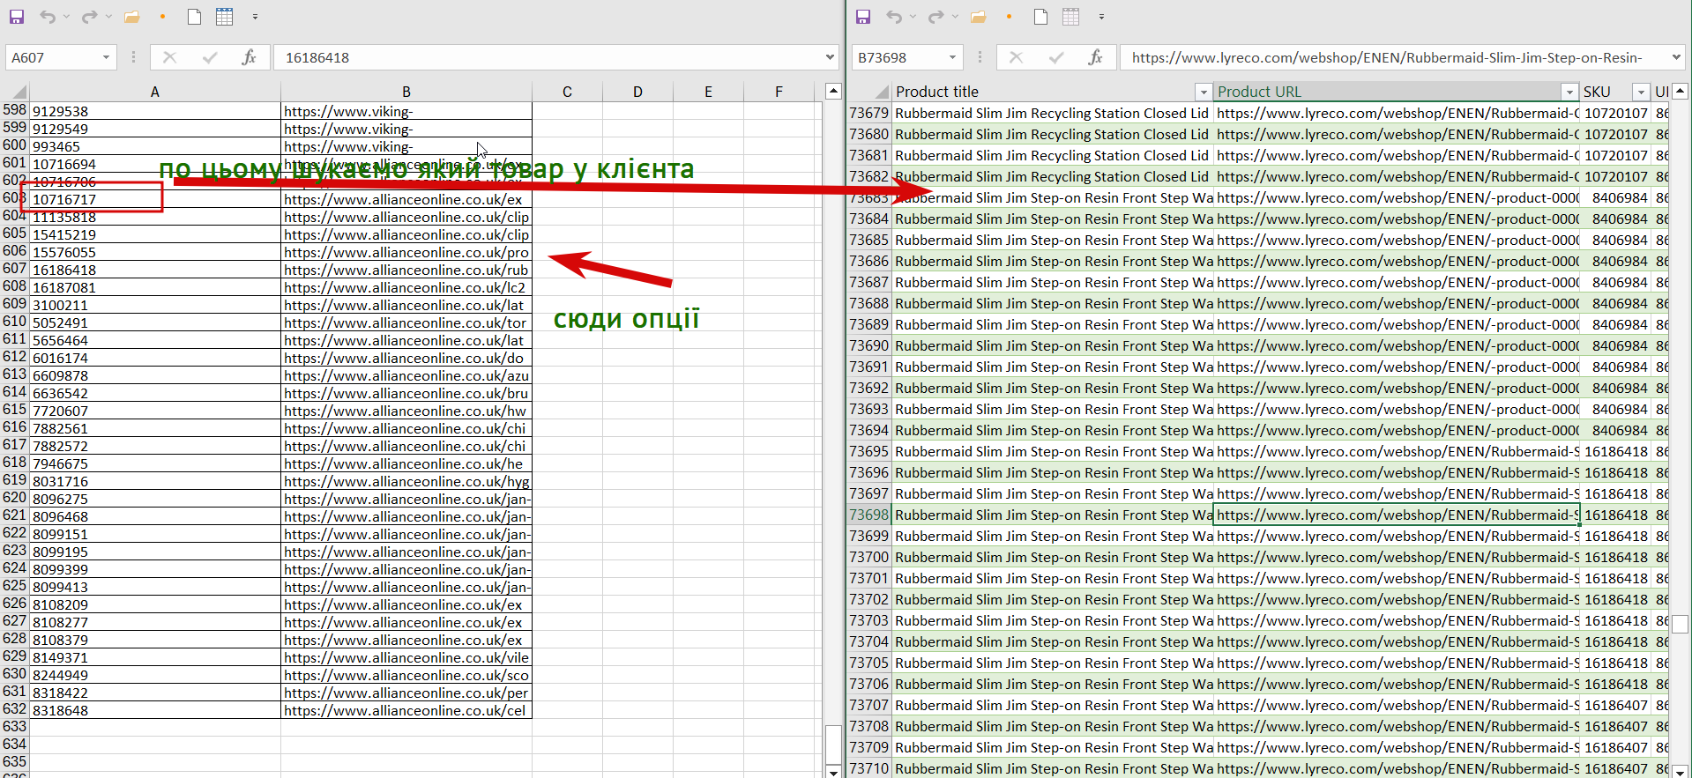This screenshot has height=778, width=1692.
Task: Open redo history dropdown in left window
Action: (x=108, y=17)
